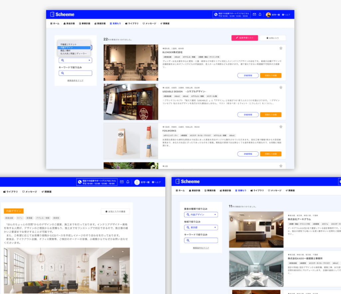Open 資金計画 tab in top window
Viewport: 341px width, 294px height.
click(x=69, y=24)
